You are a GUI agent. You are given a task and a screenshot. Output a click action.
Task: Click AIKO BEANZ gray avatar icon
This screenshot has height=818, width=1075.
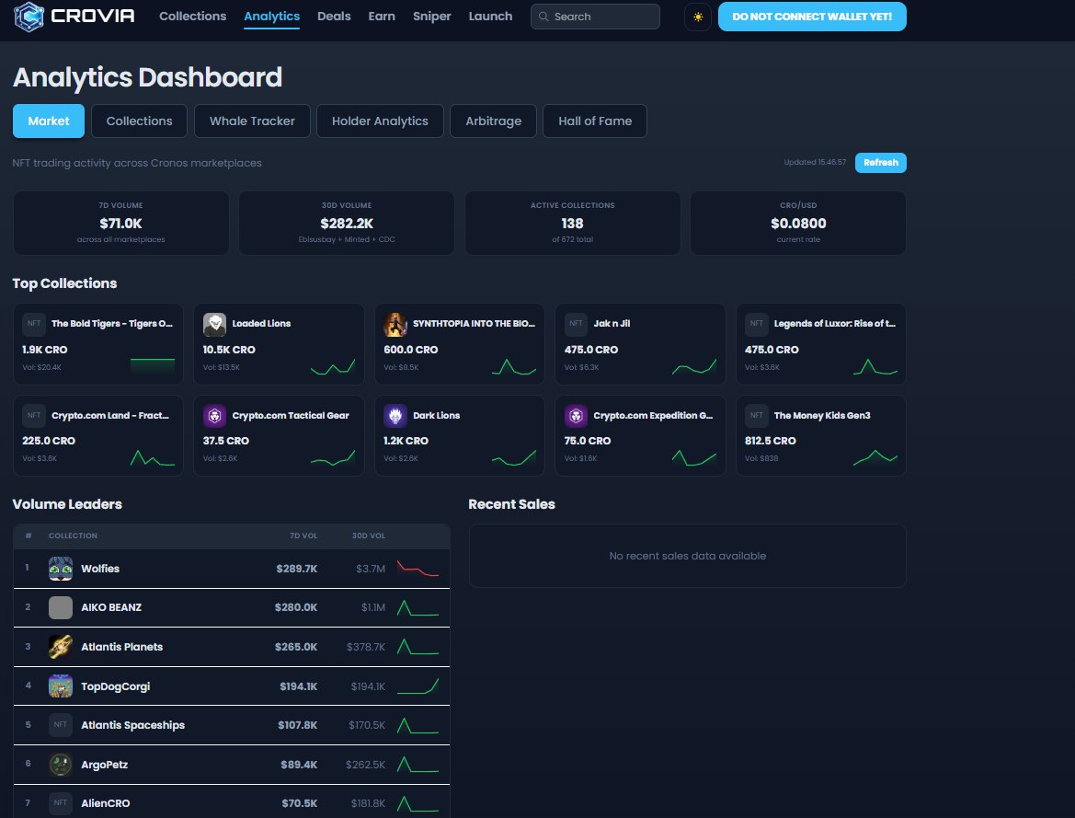pyautogui.click(x=61, y=607)
